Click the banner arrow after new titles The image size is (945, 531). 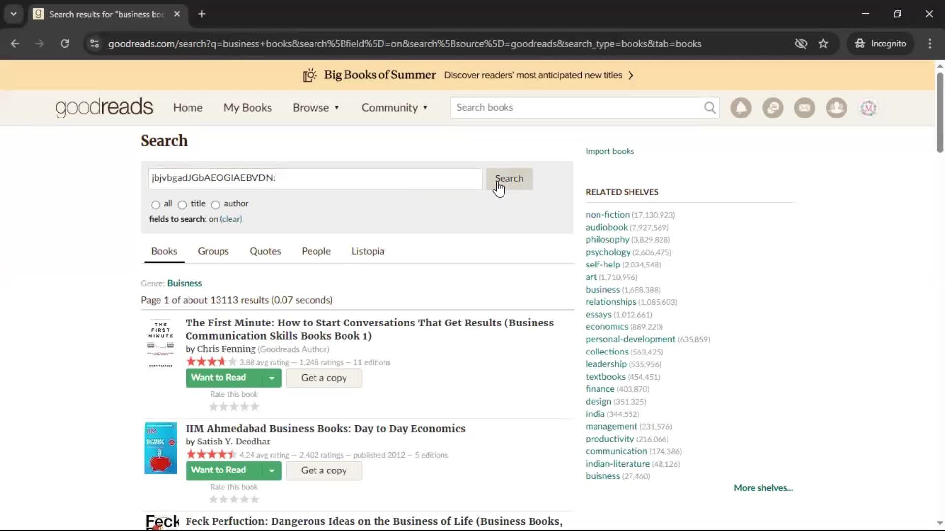tap(631, 75)
